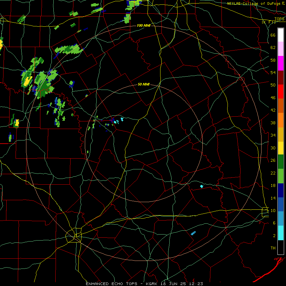This screenshot has width=286, height=286.
Task: Click the legend value 50
Action: 273,85
